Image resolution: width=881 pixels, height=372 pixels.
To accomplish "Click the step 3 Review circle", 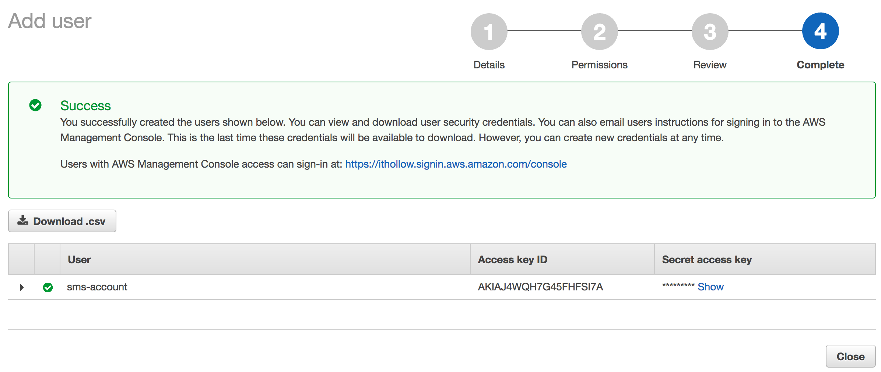I will click(x=710, y=32).
